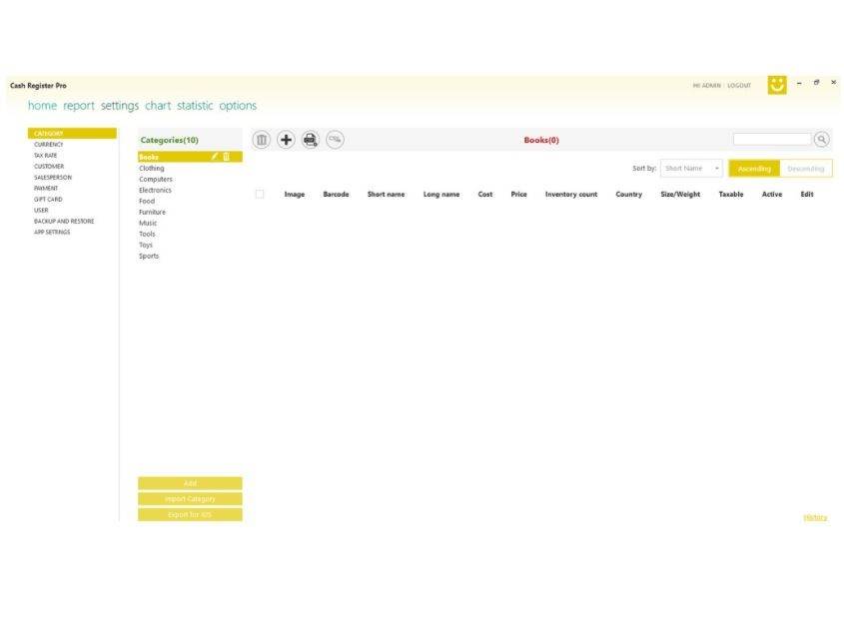844x625 pixels.
Task: Select the delete (trash) icon in the toolbar
Action: tap(260, 139)
